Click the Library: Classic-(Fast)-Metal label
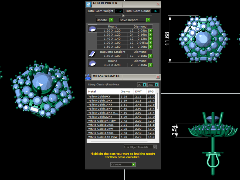Screen dimensions: 240x180 coord(104,84)
